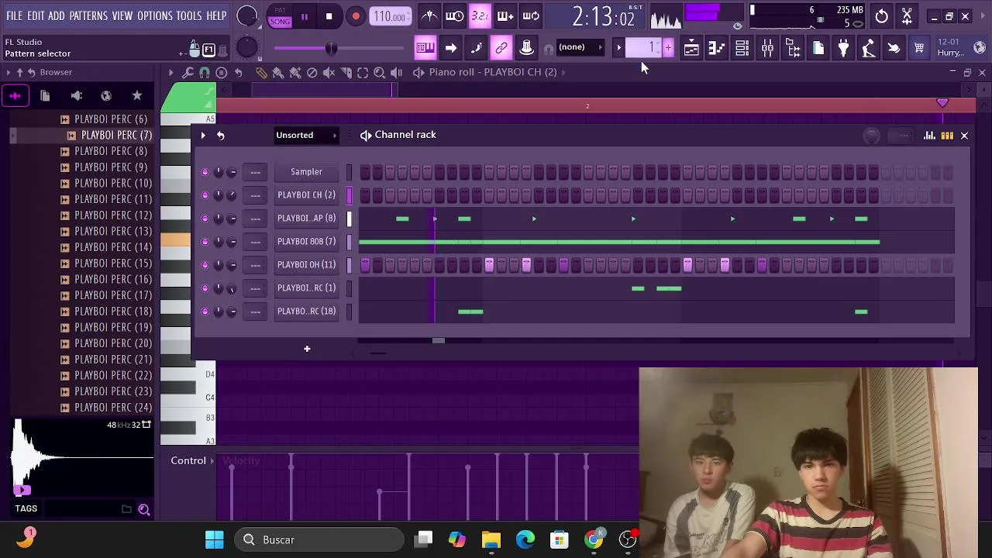Select the Sampler channel button

coord(306,172)
